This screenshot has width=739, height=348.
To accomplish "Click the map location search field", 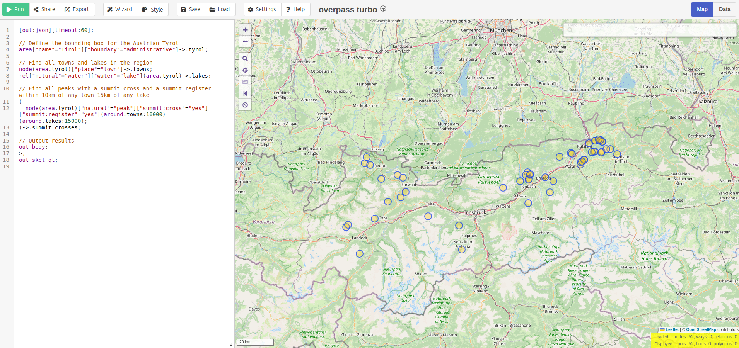I will 650,30.
